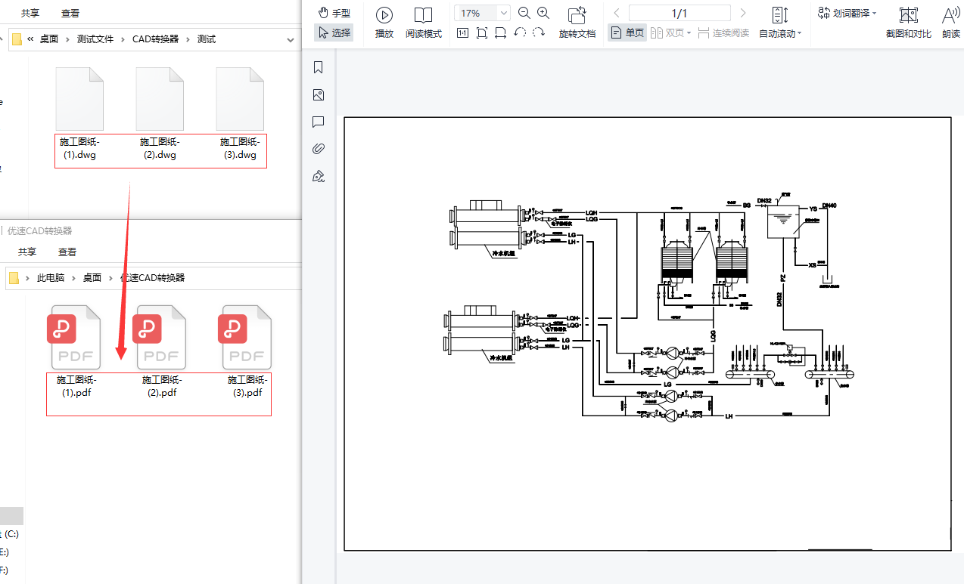Click the 1:1 actual size icon
This screenshot has width=964, height=584.
(462, 32)
